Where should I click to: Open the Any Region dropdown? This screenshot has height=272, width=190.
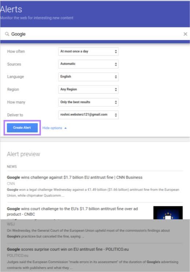88,89
